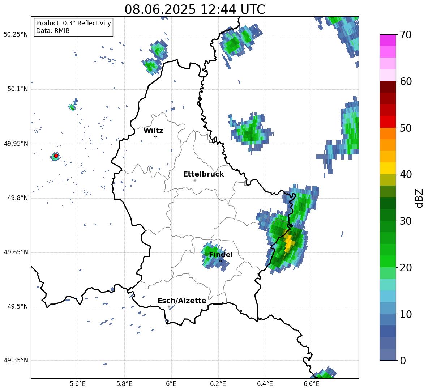
Task: Click the '5.8°E' longitude label
Action: click(x=124, y=384)
